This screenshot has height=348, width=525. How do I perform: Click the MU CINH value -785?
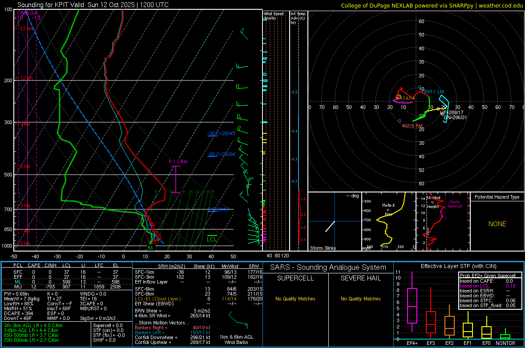click(x=50, y=287)
